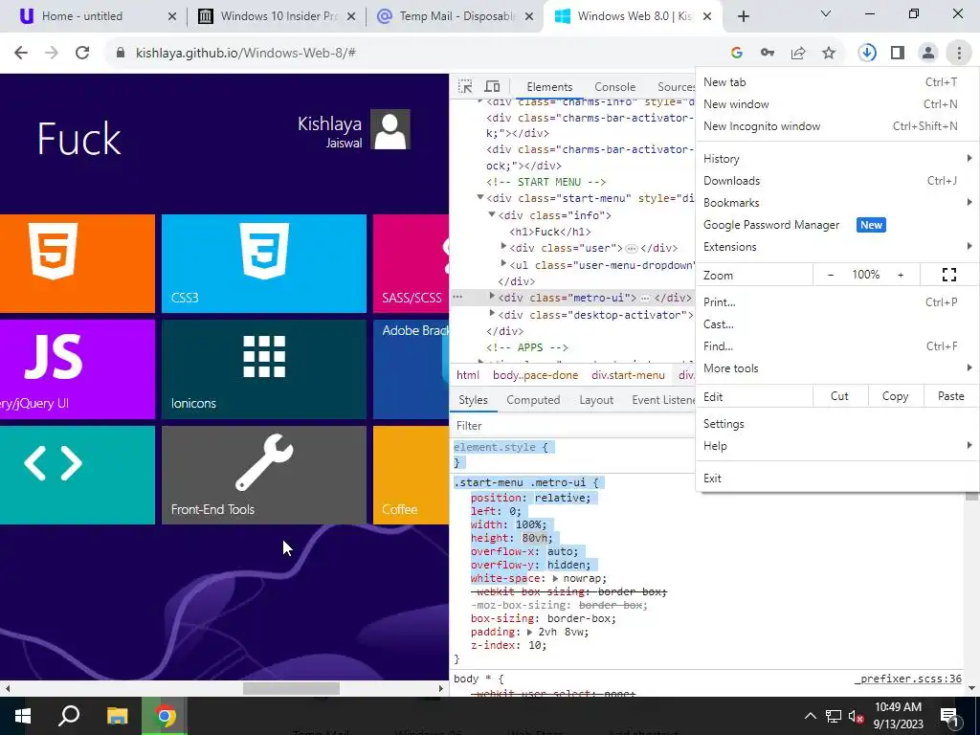Collapse the div class start-menu node
This screenshot has width=980, height=735.
pos(480,197)
